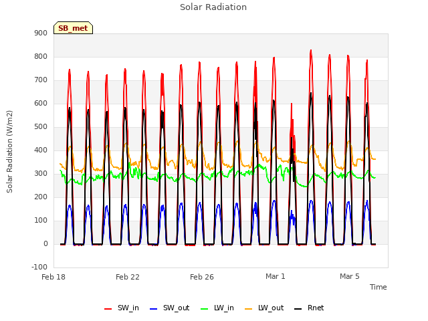428x321 pixels.
Task: Click the Time x-axis label
Action: click(379, 287)
